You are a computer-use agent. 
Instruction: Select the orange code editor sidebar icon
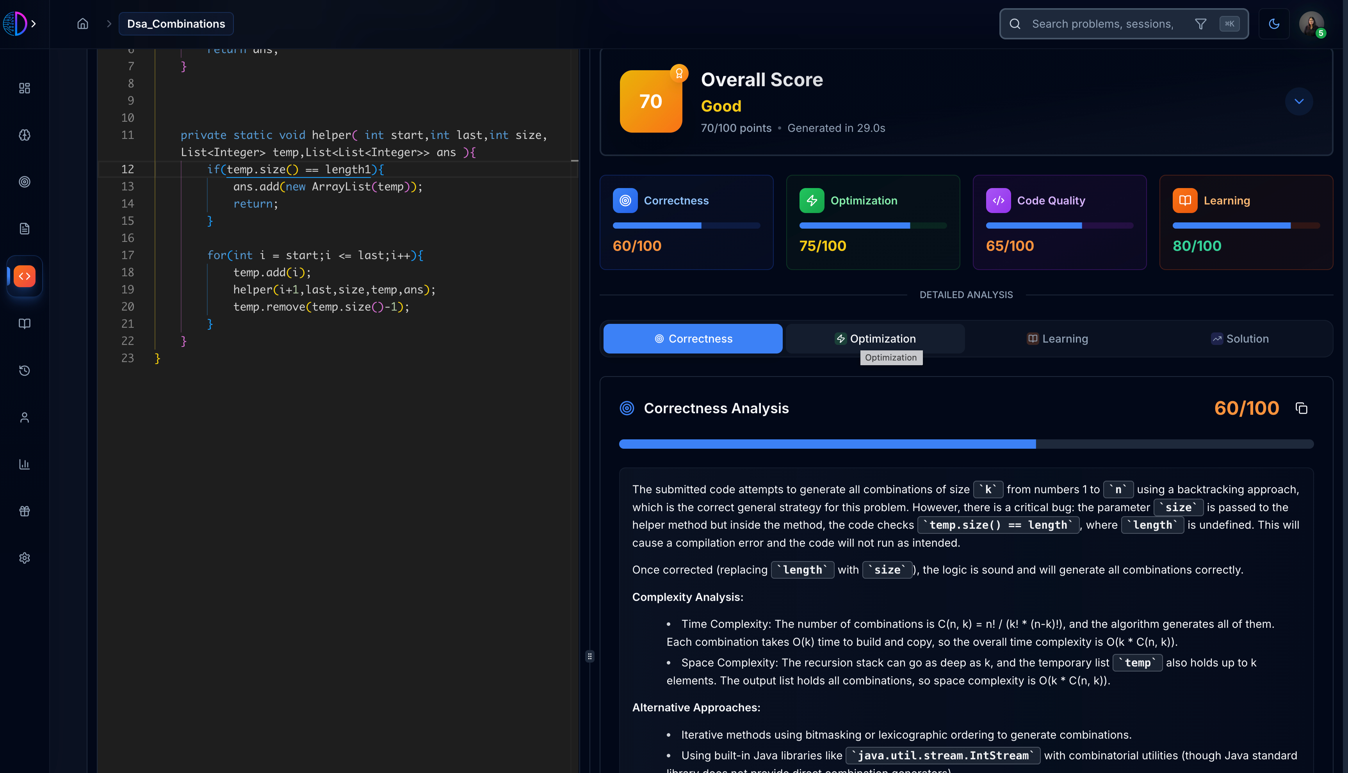tap(25, 276)
